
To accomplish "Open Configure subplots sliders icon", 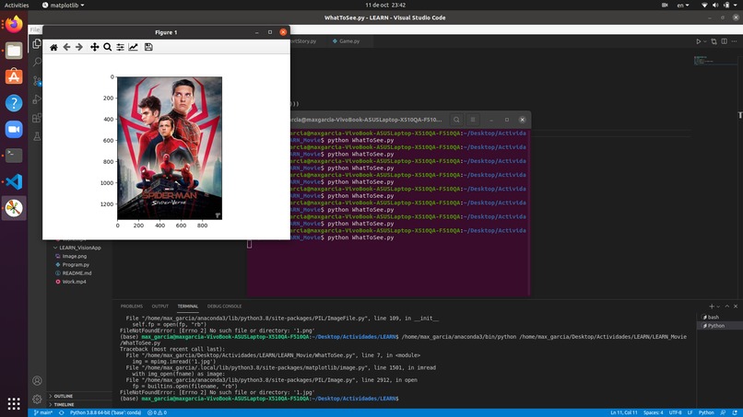I will click(x=121, y=47).
